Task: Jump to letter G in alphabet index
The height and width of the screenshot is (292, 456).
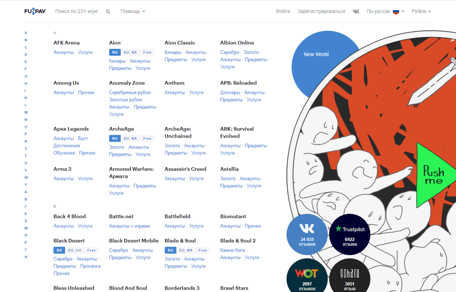Action: (x=26, y=76)
